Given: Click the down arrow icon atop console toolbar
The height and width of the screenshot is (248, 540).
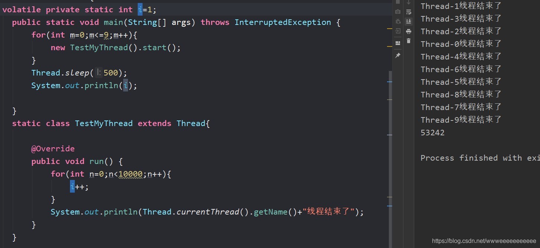Looking at the screenshot, I should pos(409,2).
